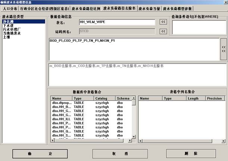Choose 土壤 in the 废水路径类型 list
This screenshot has width=228, height=161.
coord(6,37)
